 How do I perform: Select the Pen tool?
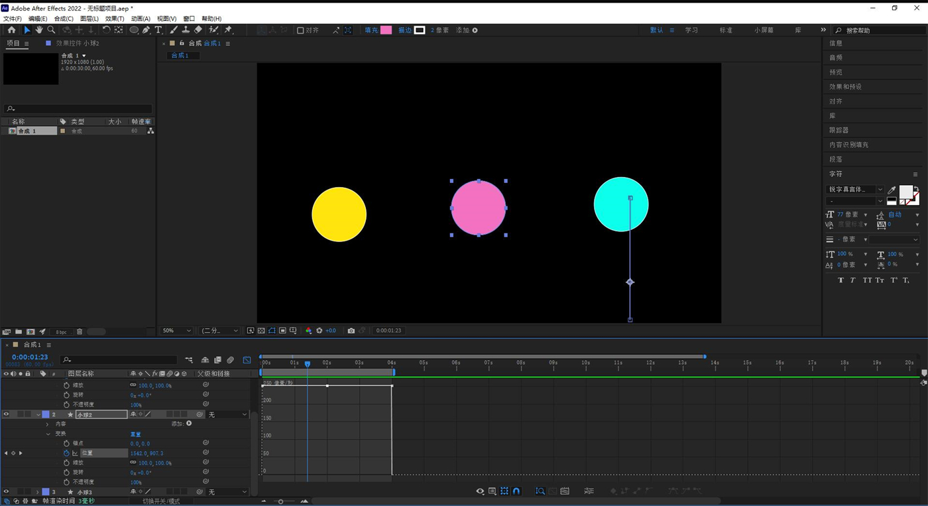(146, 30)
